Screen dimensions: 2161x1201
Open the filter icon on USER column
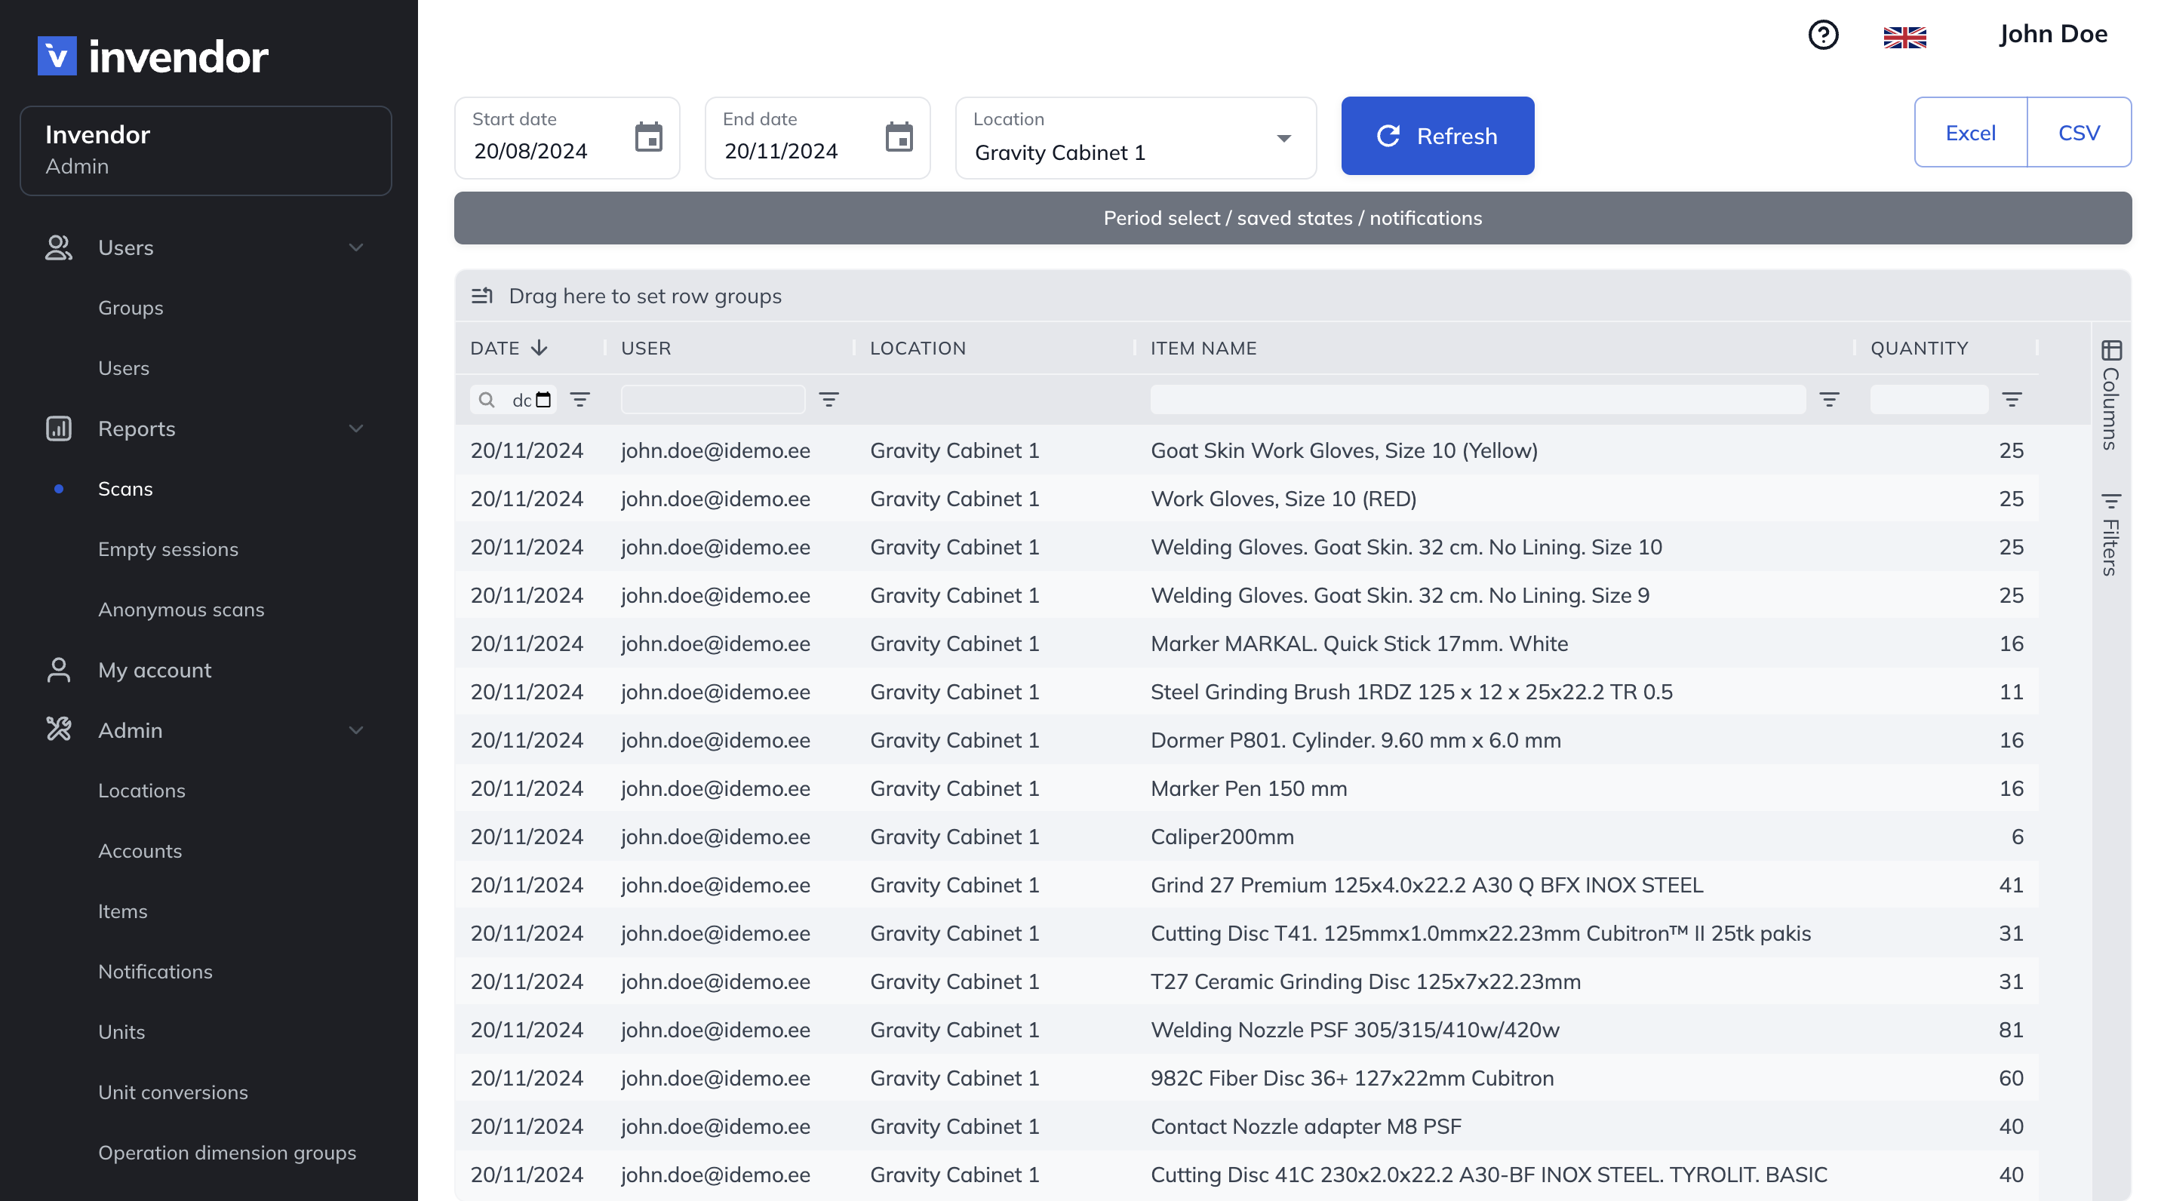pyautogui.click(x=828, y=400)
